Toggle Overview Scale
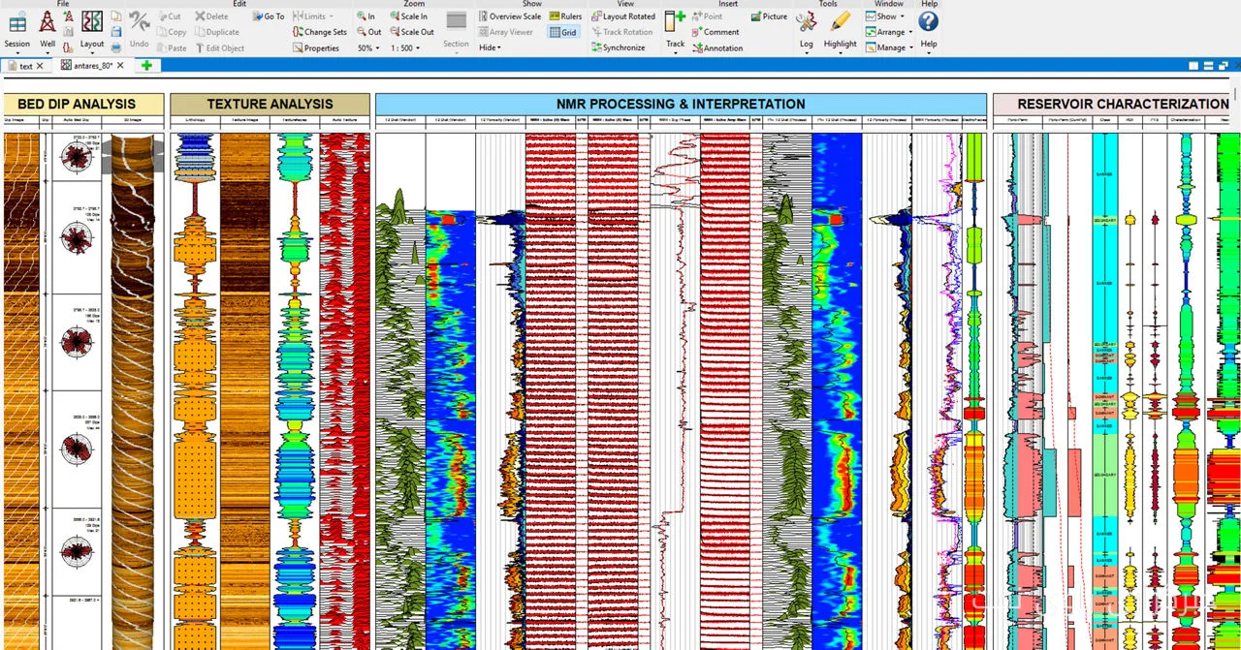This screenshot has width=1241, height=650. (x=509, y=16)
